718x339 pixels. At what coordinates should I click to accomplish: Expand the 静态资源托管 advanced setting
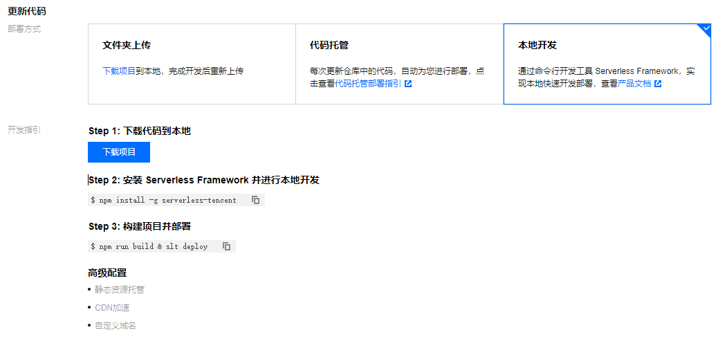[119, 290]
